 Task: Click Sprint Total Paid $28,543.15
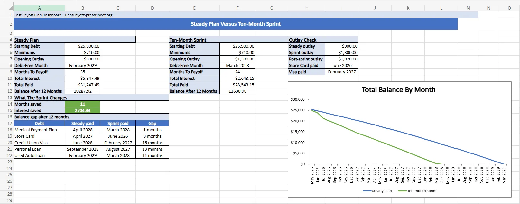[x=237, y=85]
